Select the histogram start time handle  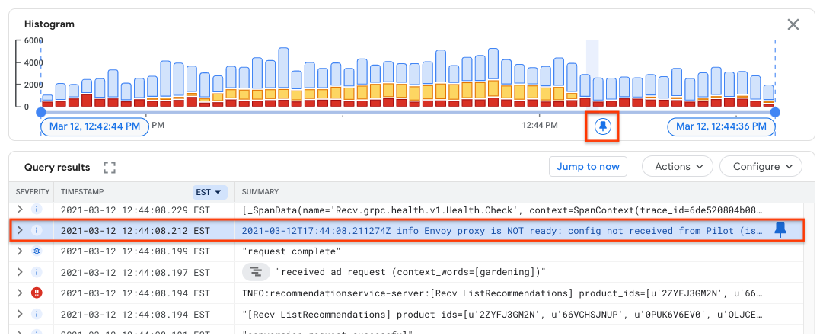tap(41, 112)
